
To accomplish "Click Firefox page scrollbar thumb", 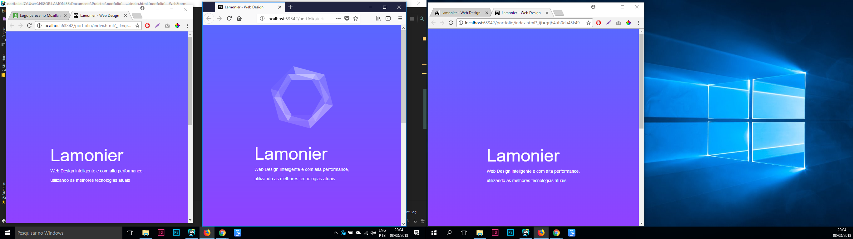I will [x=403, y=77].
